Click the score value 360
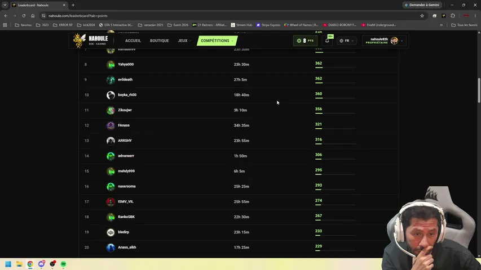Viewport: 481px width, 270px height. coord(319,94)
